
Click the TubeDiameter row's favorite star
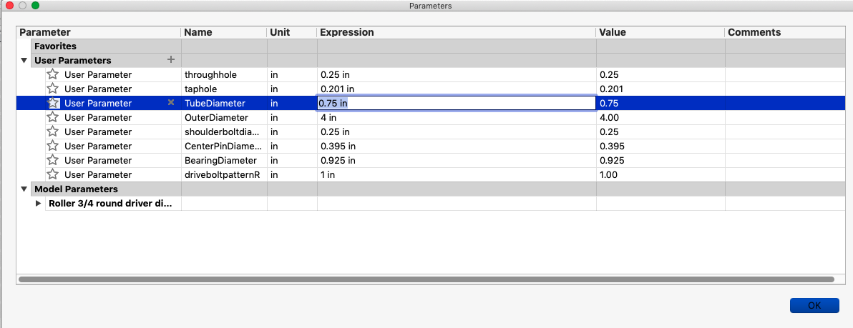(52, 103)
